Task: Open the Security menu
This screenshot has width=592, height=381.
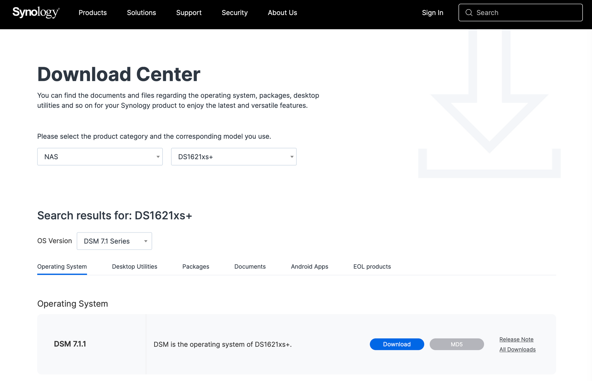Action: click(x=235, y=13)
